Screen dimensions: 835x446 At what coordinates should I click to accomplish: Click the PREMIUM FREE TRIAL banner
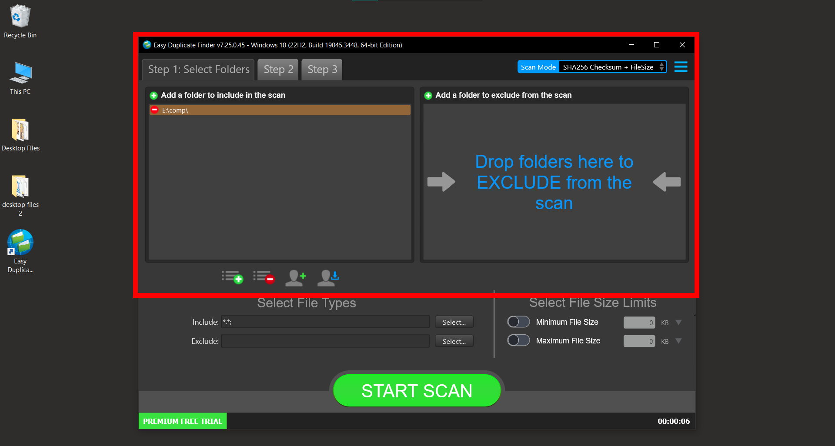(x=182, y=420)
